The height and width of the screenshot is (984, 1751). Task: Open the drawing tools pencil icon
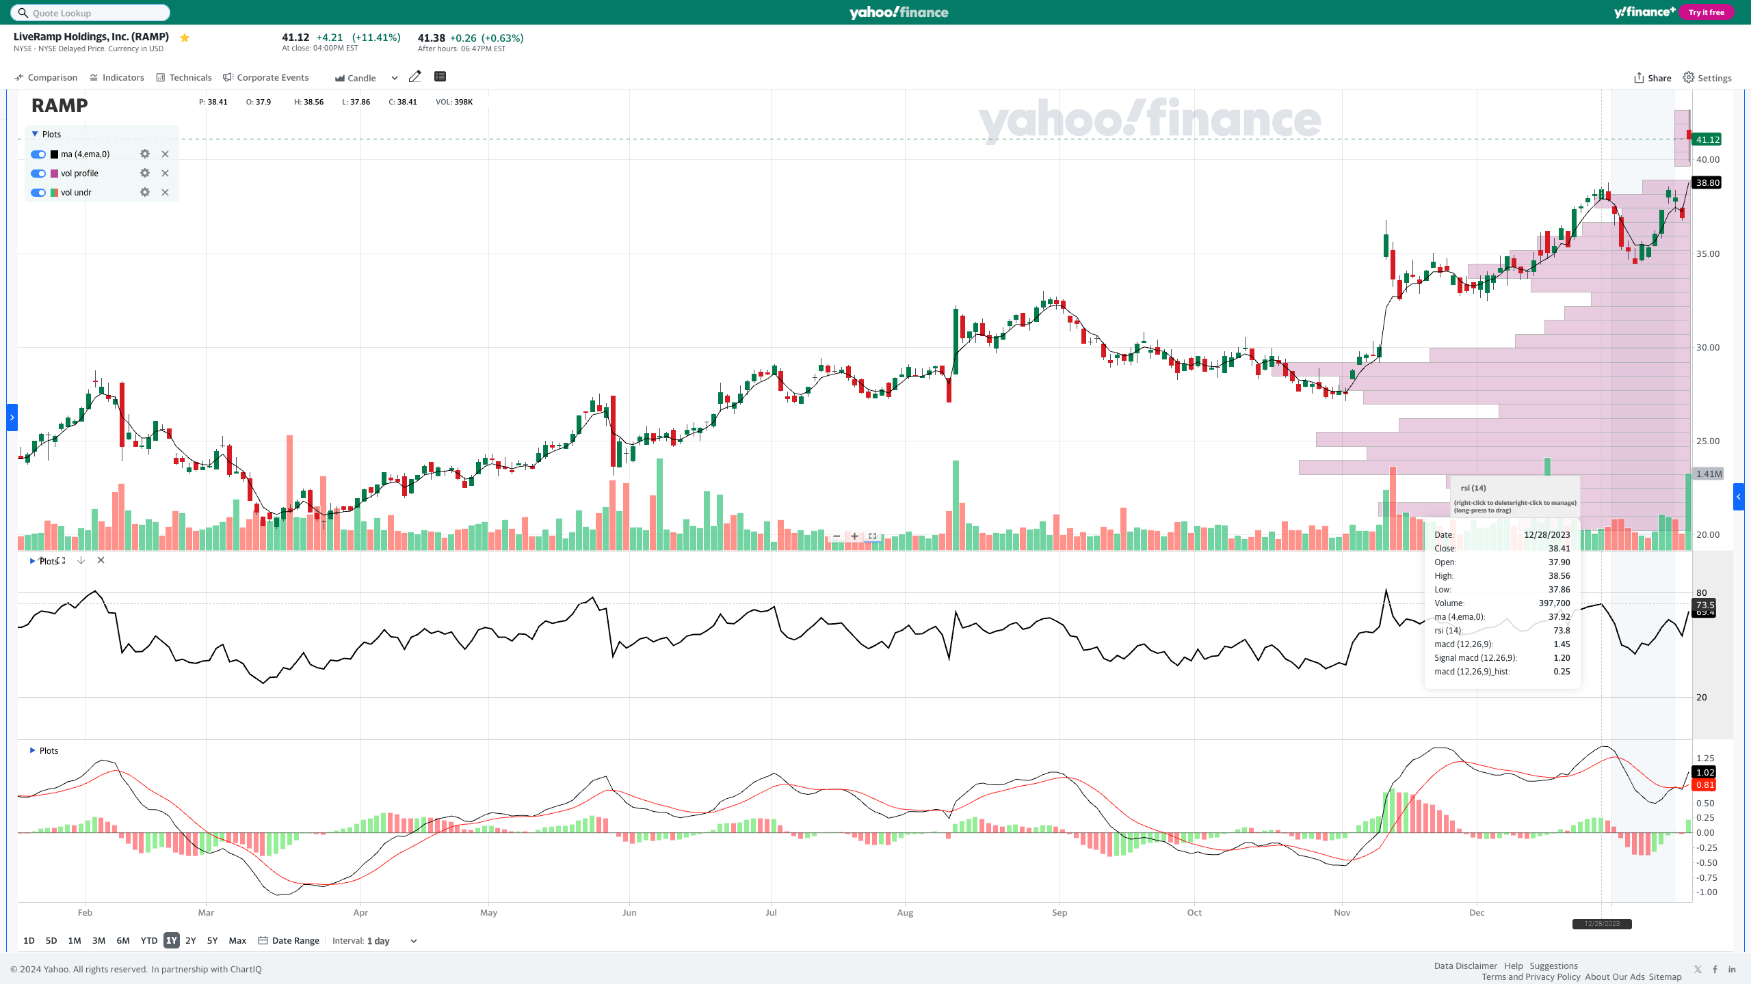pos(414,77)
